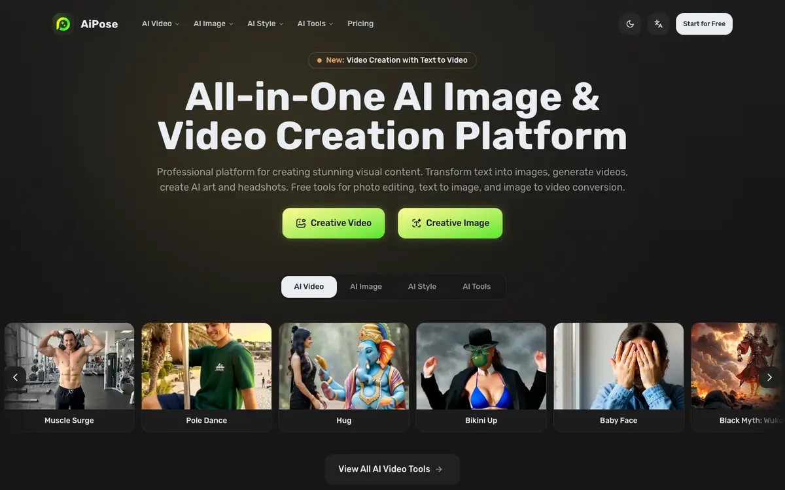Open the Text to Video announcement badge
Image resolution: width=785 pixels, height=490 pixels.
click(392, 60)
